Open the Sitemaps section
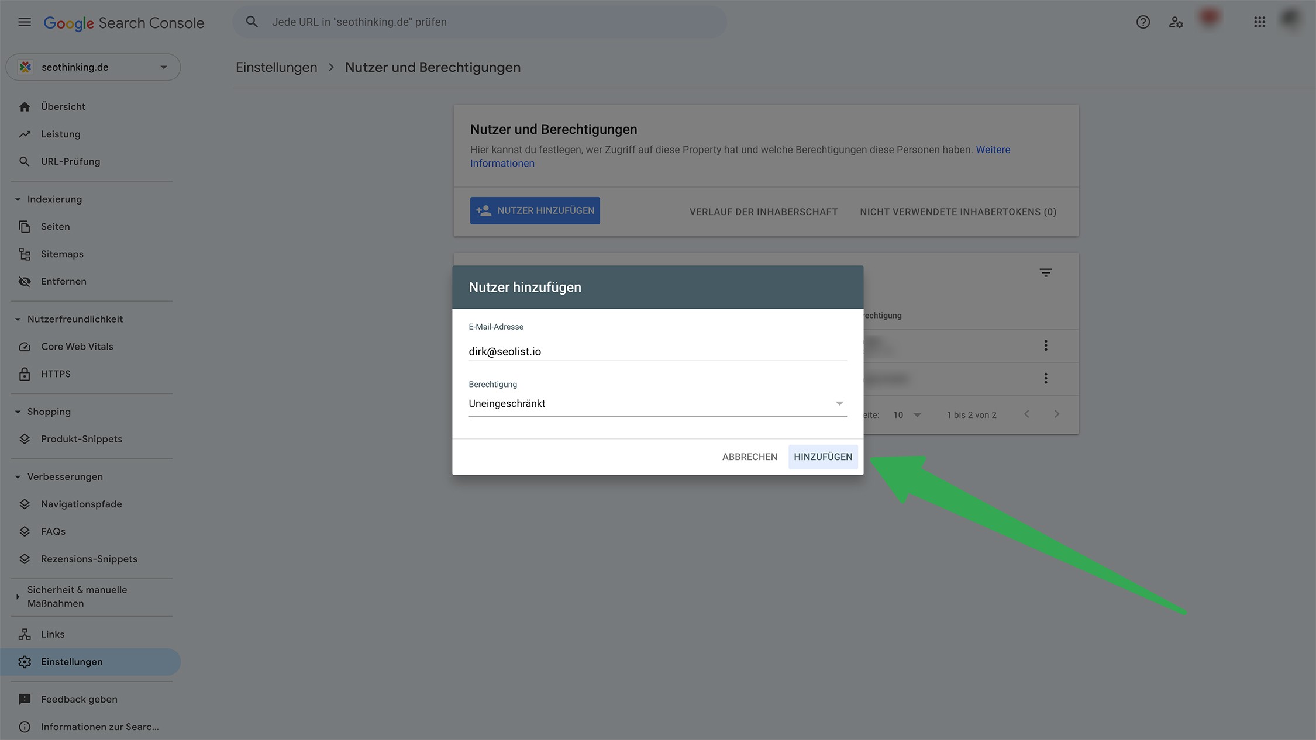 [62, 254]
